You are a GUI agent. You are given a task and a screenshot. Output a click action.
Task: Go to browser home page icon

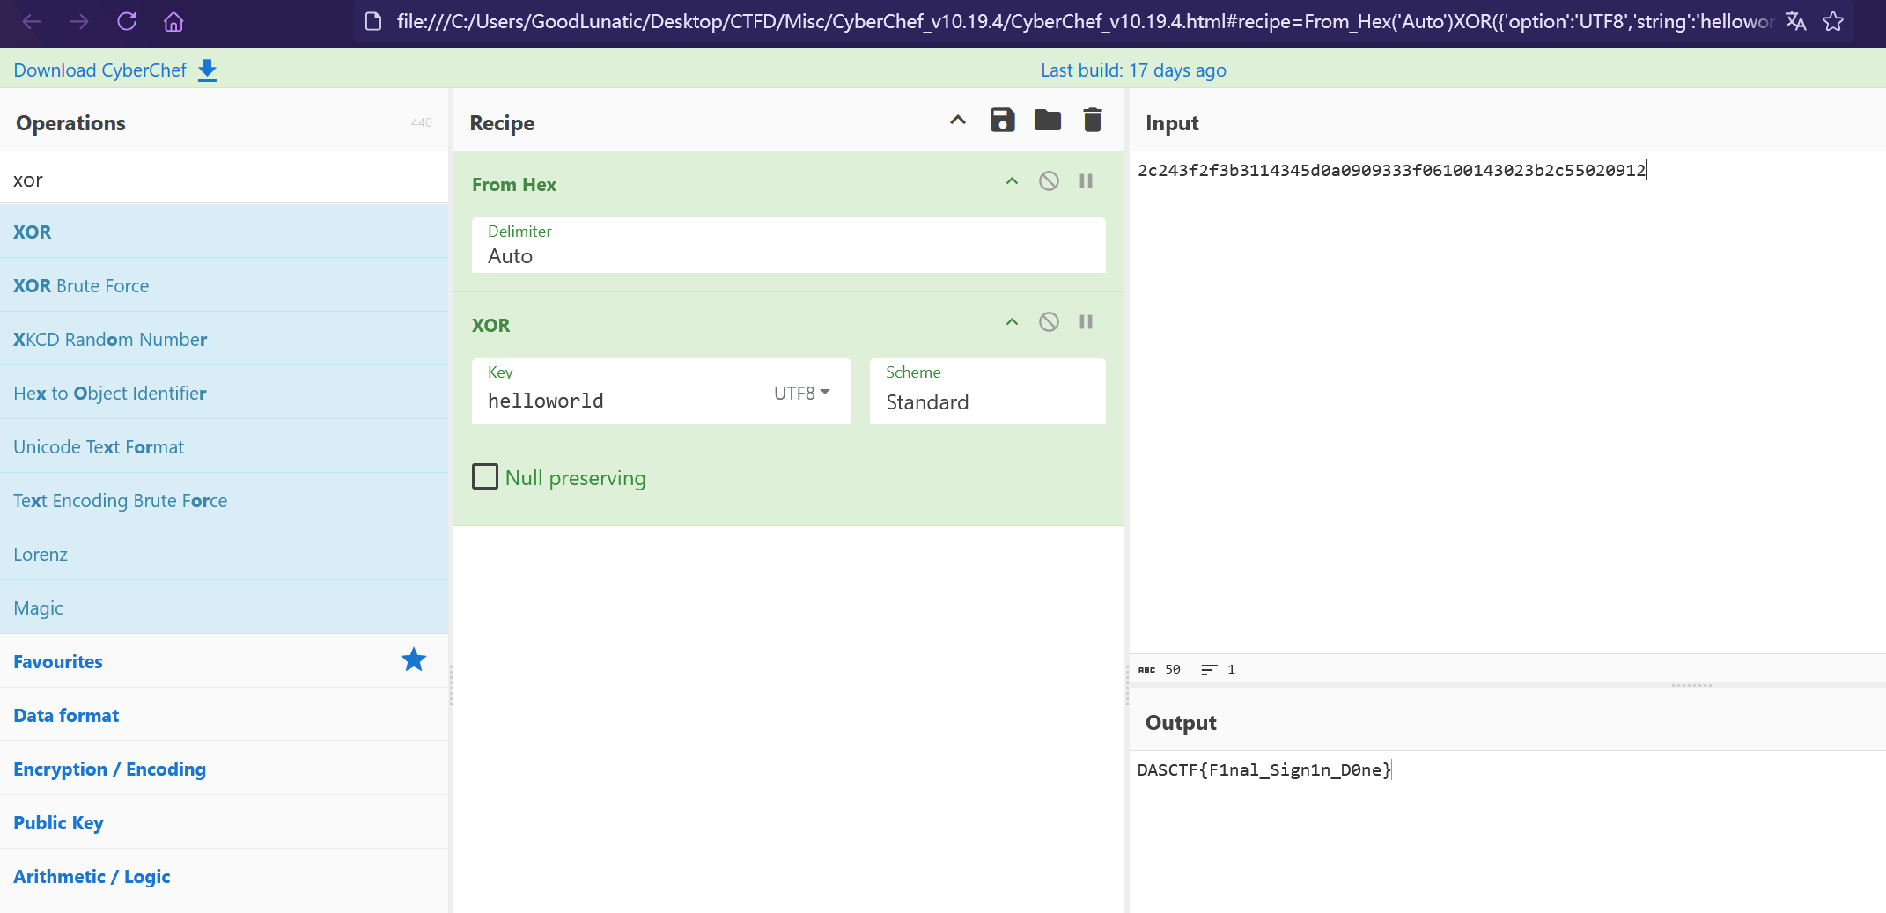point(173,22)
